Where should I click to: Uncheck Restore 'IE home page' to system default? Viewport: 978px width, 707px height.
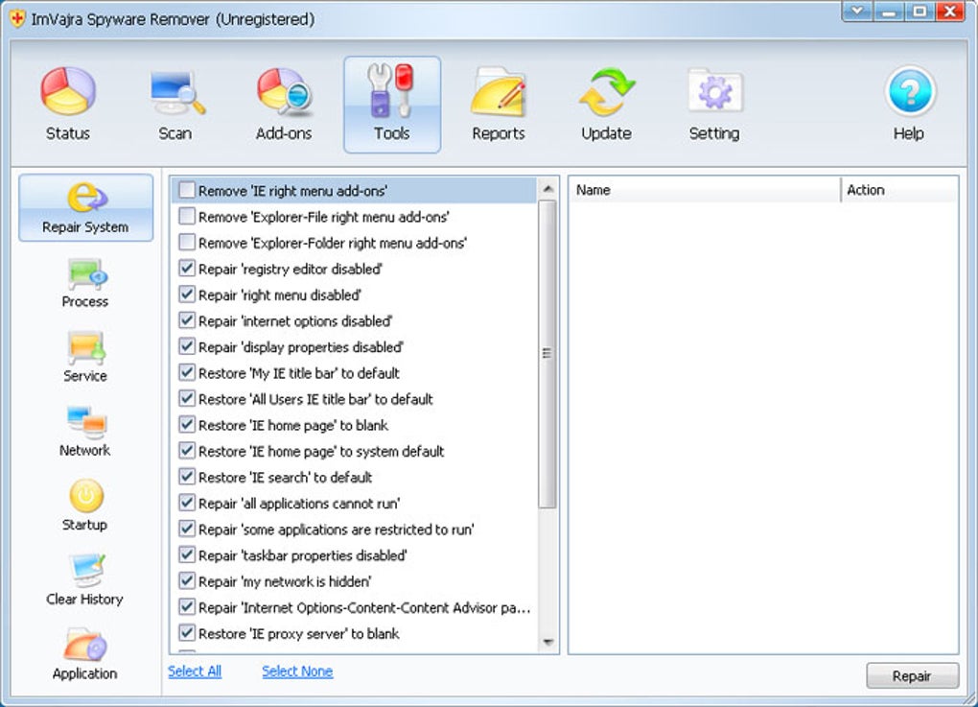tap(187, 451)
